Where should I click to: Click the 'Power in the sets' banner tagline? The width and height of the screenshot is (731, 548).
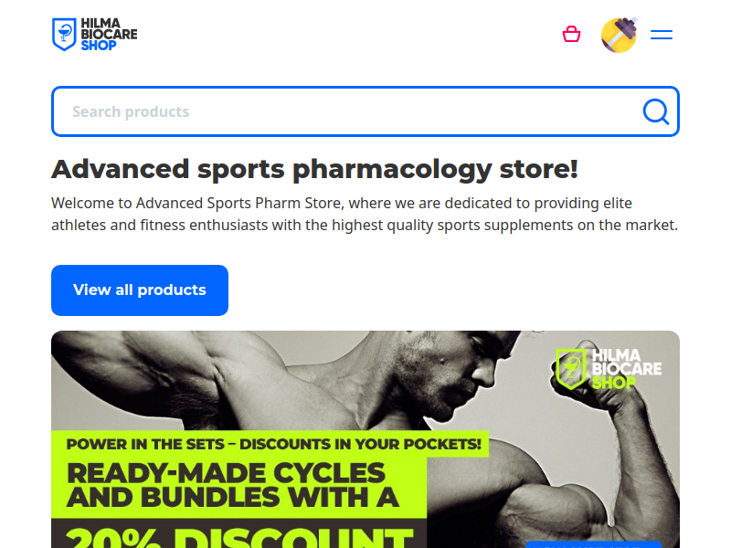273,444
